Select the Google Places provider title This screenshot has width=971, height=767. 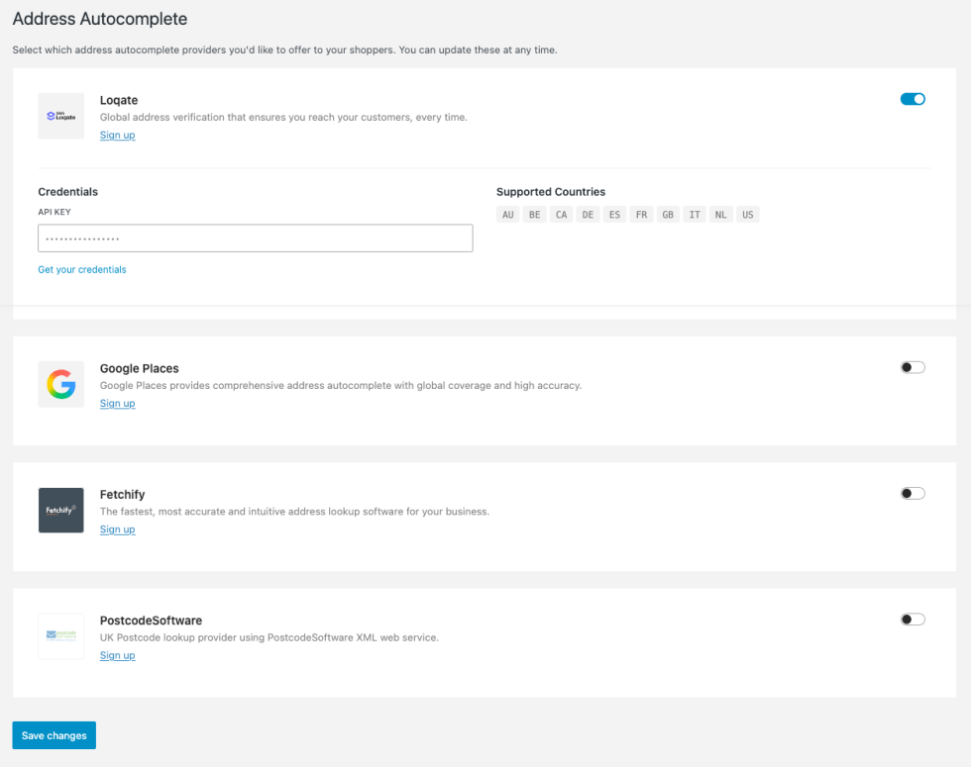click(140, 368)
